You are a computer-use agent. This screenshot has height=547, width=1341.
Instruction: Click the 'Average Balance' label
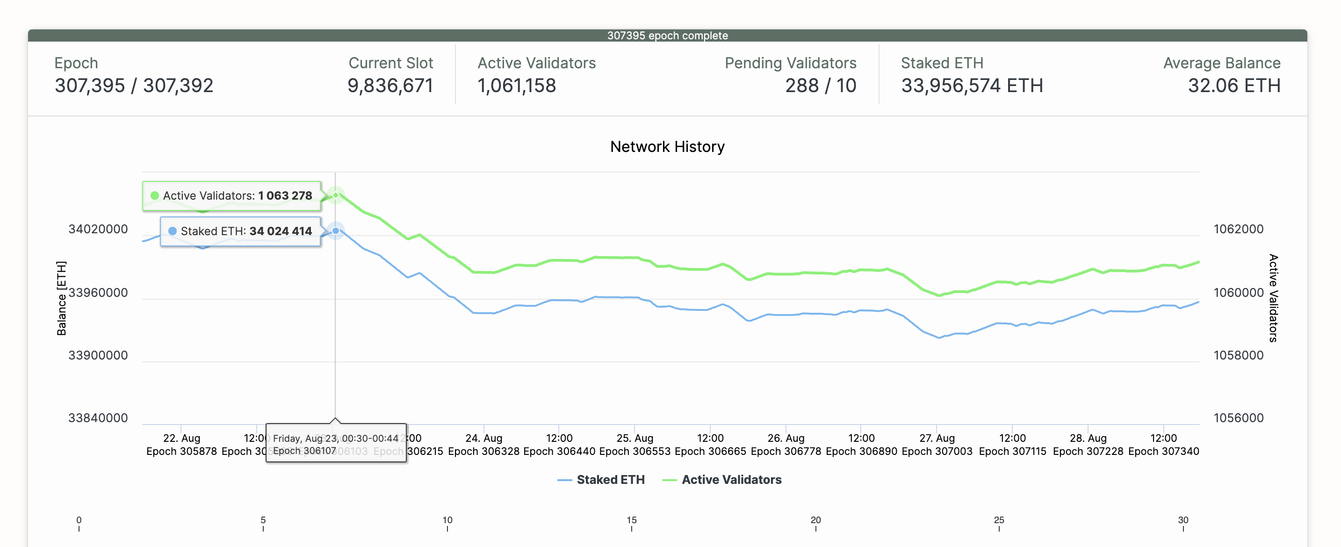point(1222,63)
